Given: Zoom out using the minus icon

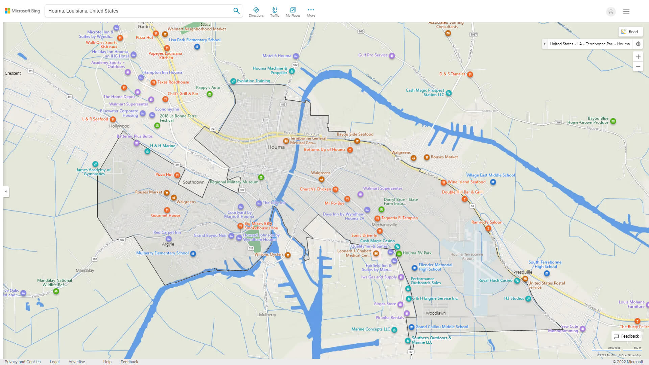Looking at the screenshot, I should pos(638,67).
